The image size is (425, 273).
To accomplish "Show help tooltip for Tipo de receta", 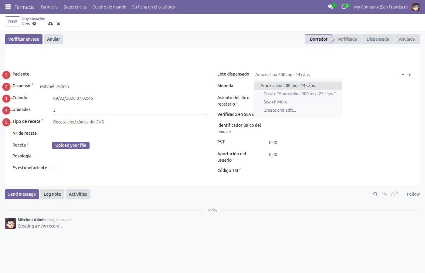I will tap(42, 120).
